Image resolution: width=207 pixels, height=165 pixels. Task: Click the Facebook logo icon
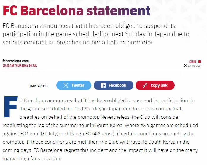[x=103, y=85]
